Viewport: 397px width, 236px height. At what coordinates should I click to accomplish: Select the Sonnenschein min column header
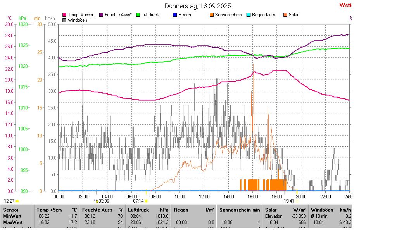240,210
